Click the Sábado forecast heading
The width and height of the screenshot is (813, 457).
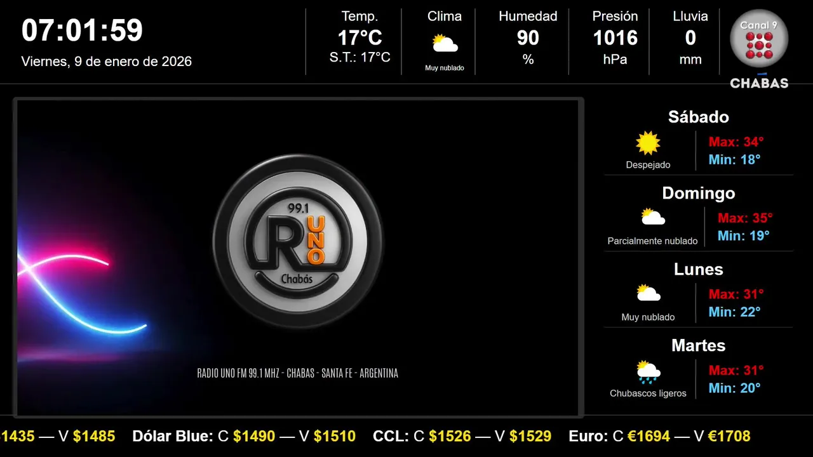699,117
